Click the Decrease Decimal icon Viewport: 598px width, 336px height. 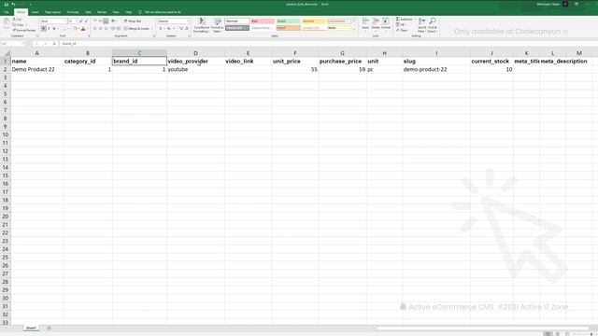click(187, 29)
